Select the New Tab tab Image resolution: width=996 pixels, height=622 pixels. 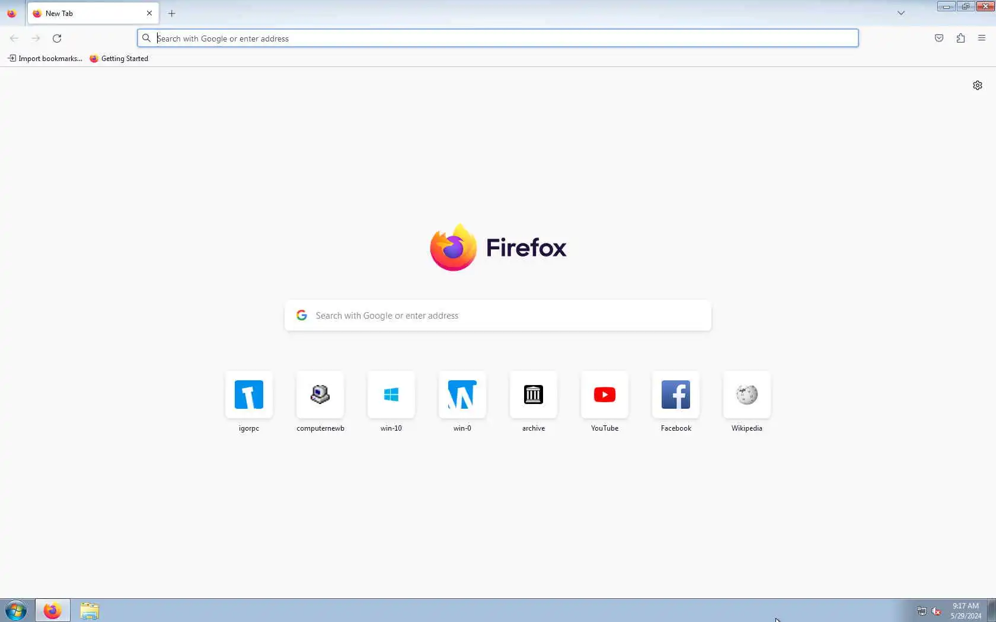[93, 13]
